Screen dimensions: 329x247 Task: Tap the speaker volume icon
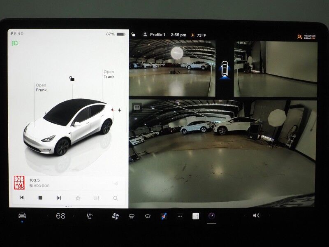[256, 215]
